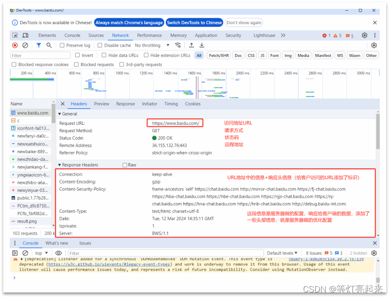The width and height of the screenshot is (390, 298).
Task: Open Default levels dropdown
Action: (x=282, y=253)
